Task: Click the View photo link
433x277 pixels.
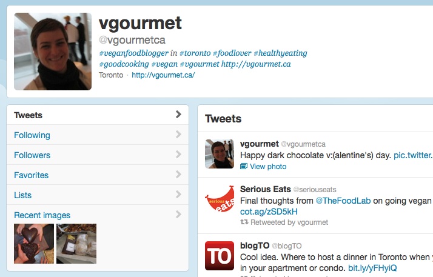Action: (268, 167)
